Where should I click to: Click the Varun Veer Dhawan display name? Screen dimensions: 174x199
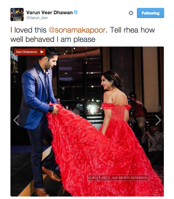point(49,13)
